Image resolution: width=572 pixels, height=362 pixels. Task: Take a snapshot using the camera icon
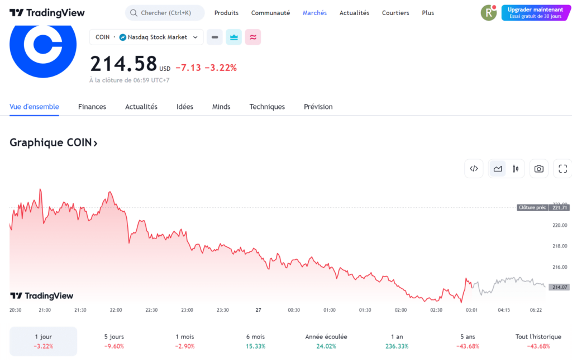click(538, 168)
